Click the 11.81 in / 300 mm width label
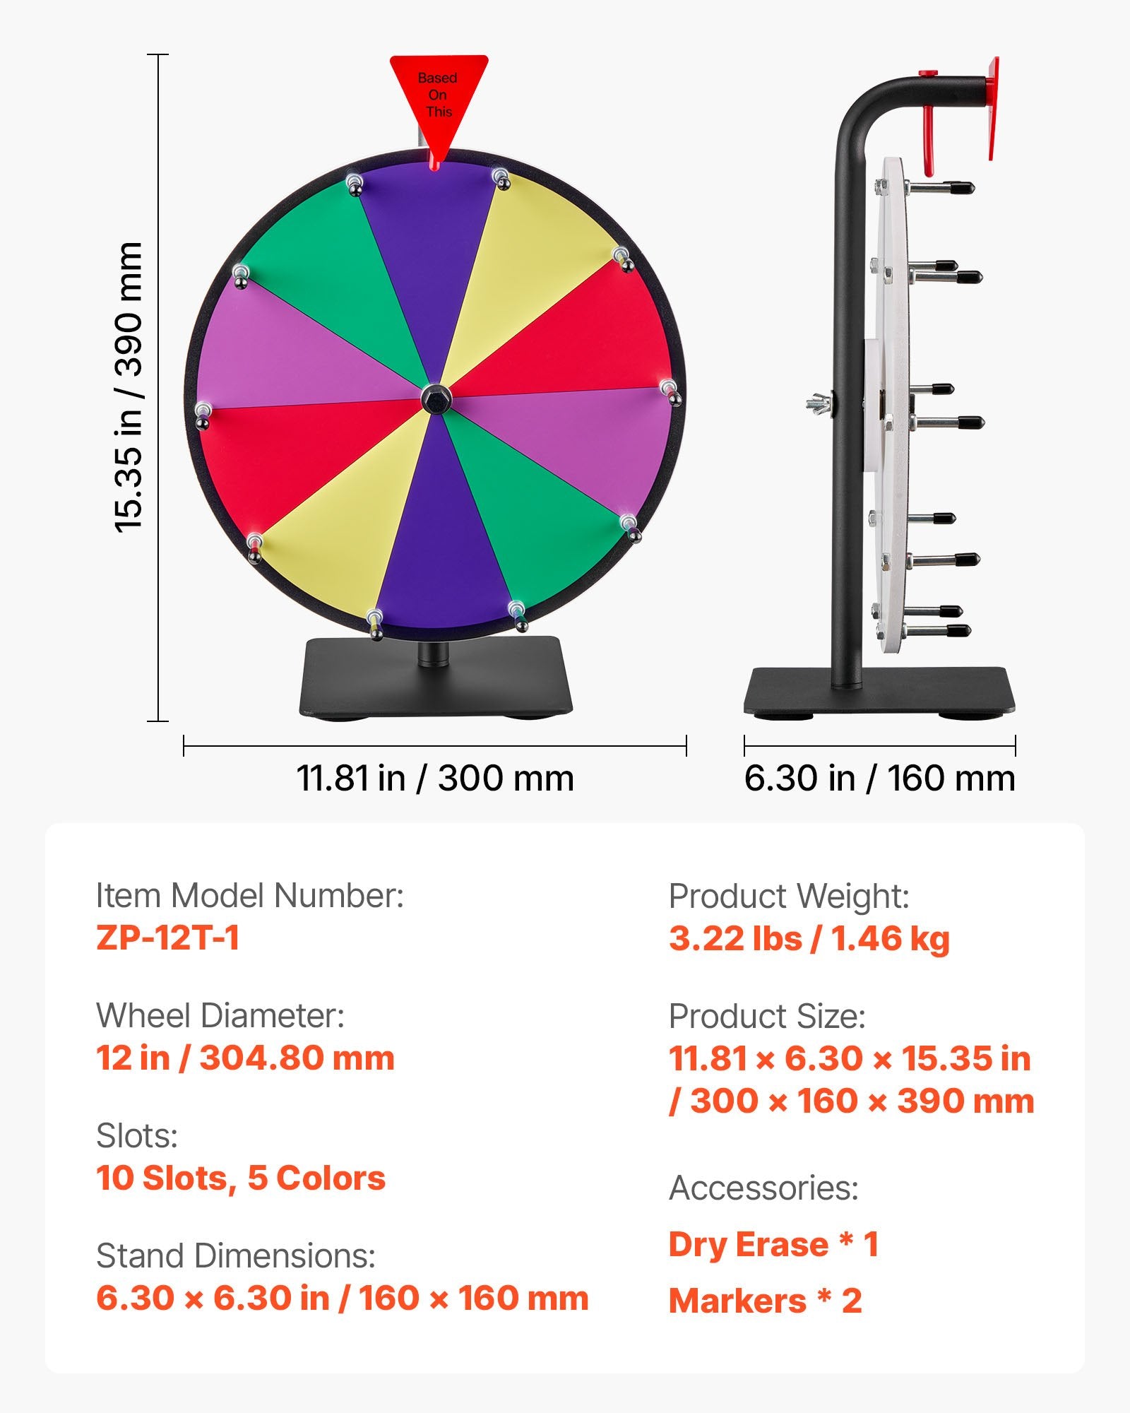This screenshot has height=1413, width=1130. (x=435, y=778)
